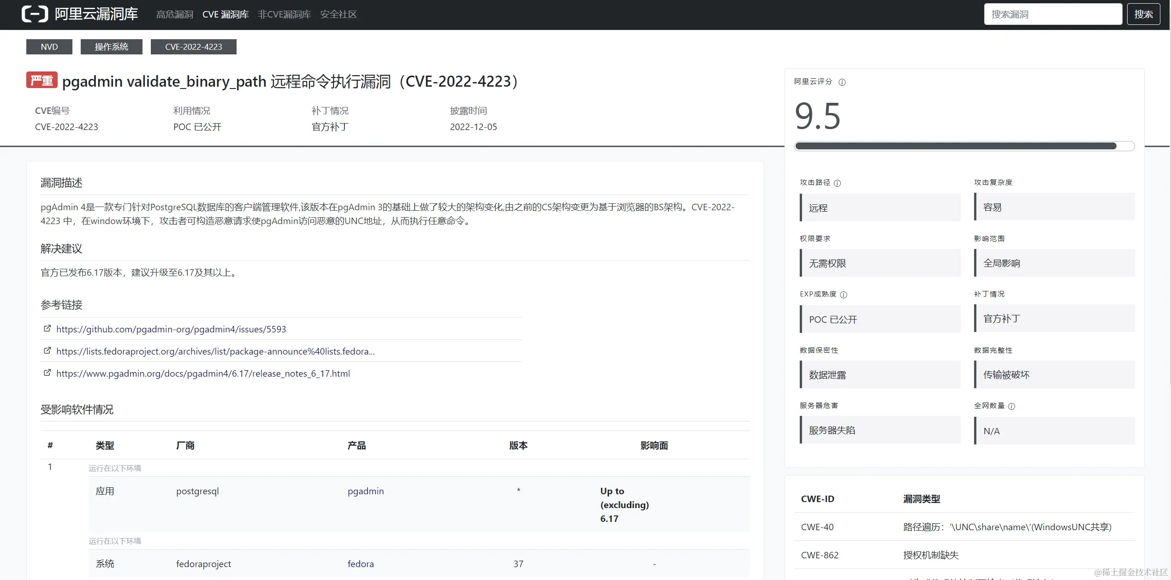This screenshot has height=580, width=1171.
Task: Click external link icon for pgadmin release notes
Action: [47, 373]
